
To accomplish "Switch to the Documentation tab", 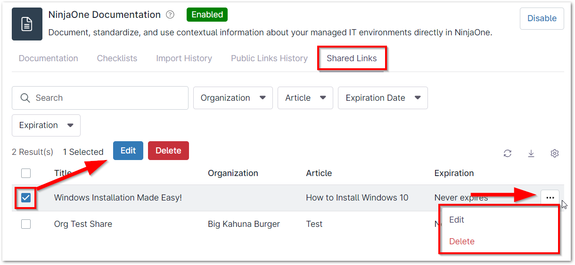I will 49,58.
